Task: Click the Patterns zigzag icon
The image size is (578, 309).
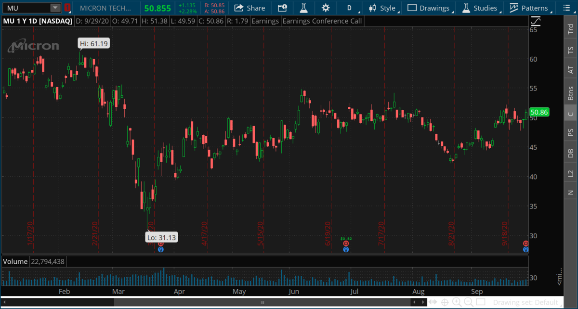Action: tap(514, 8)
